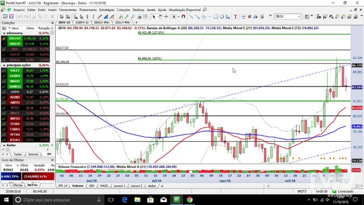Open the MACD indicator tab
The width and height of the screenshot is (364, 205).
(104, 186)
